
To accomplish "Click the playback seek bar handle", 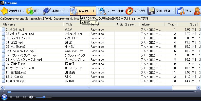I will click(x=9, y=92).
